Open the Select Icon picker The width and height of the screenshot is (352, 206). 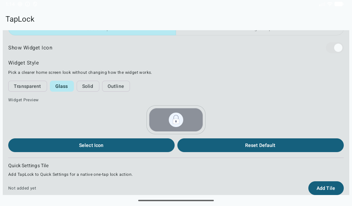91,145
